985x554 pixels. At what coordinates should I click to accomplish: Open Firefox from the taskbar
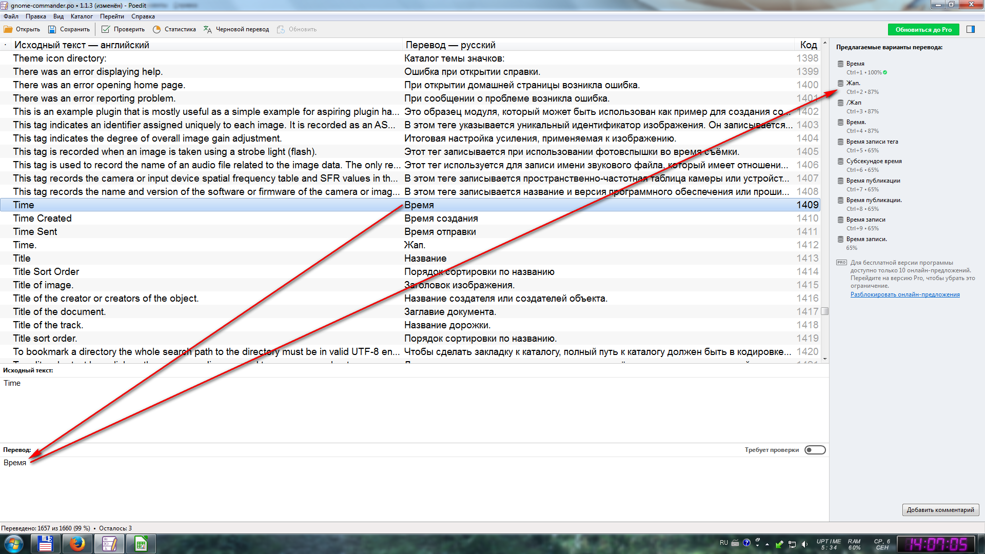tap(77, 544)
